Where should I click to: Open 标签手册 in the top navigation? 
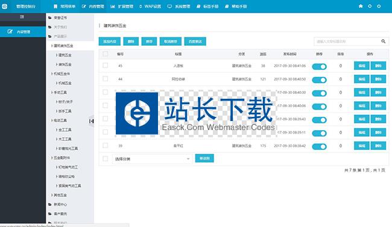207,6
